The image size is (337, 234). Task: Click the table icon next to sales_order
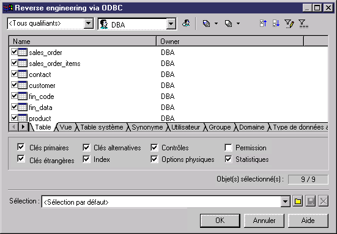(23, 52)
